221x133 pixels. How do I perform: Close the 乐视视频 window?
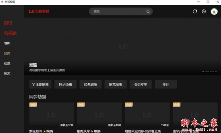pyautogui.click(x=218, y=2)
